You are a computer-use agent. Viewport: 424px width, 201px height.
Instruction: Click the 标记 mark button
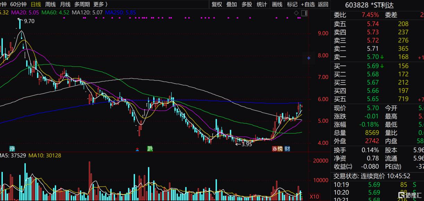pyautogui.click(x=292, y=4)
